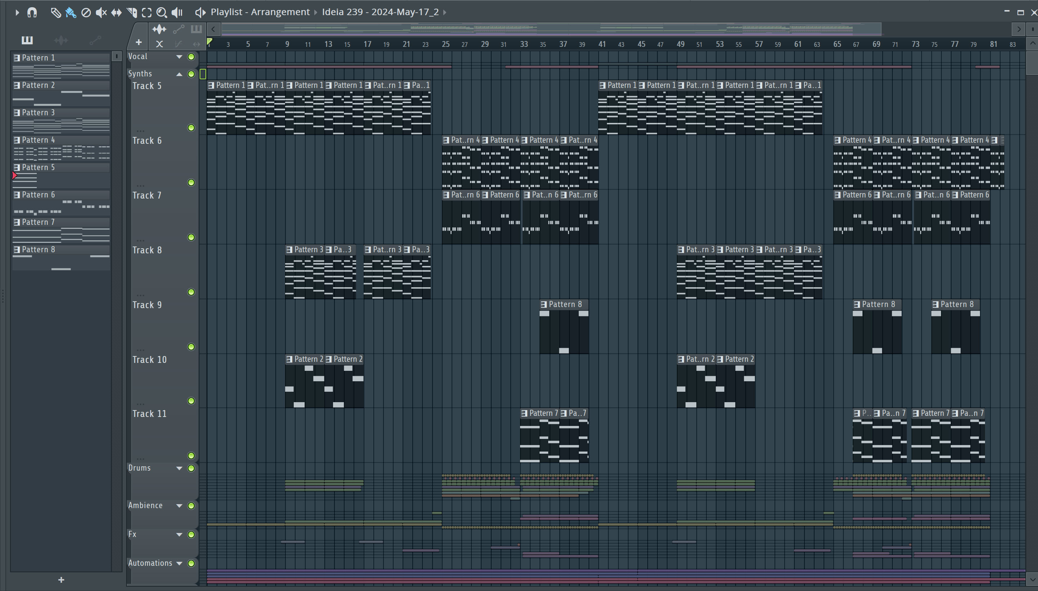Select the Delete tool
Screen dimensions: 1038x591
(x=86, y=13)
